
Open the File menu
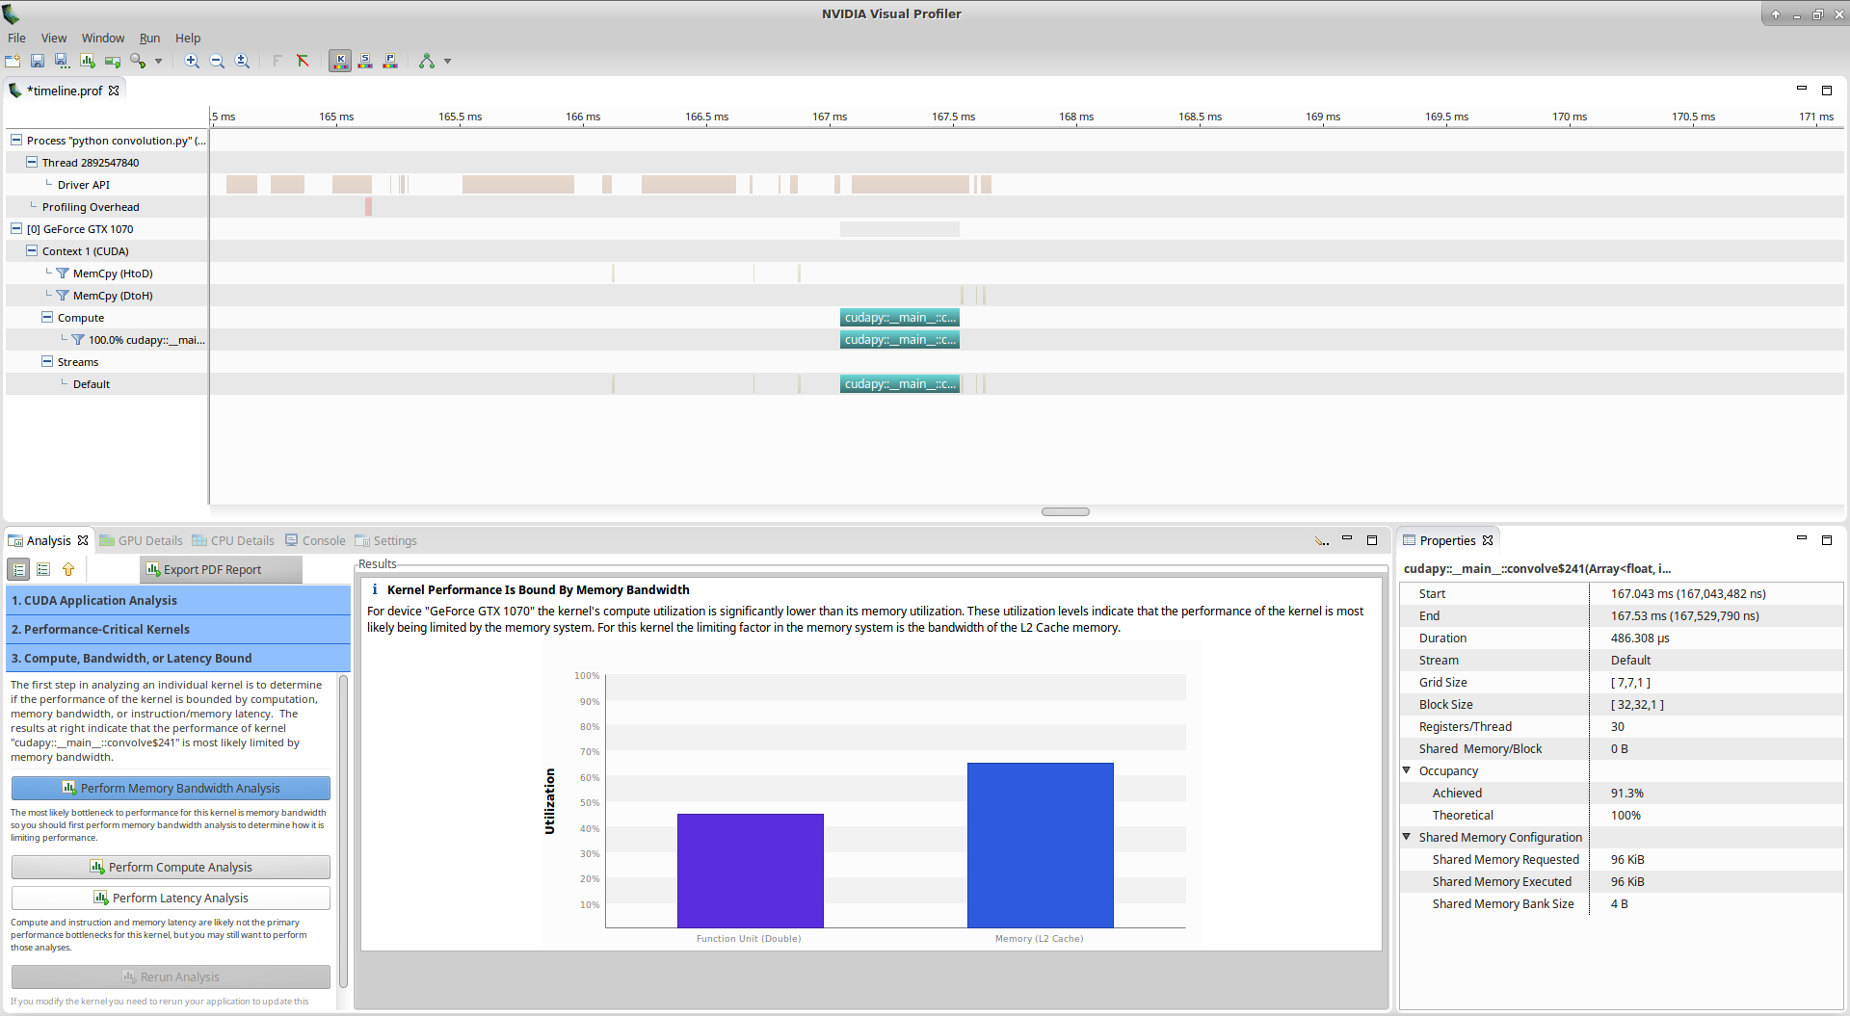click(16, 38)
